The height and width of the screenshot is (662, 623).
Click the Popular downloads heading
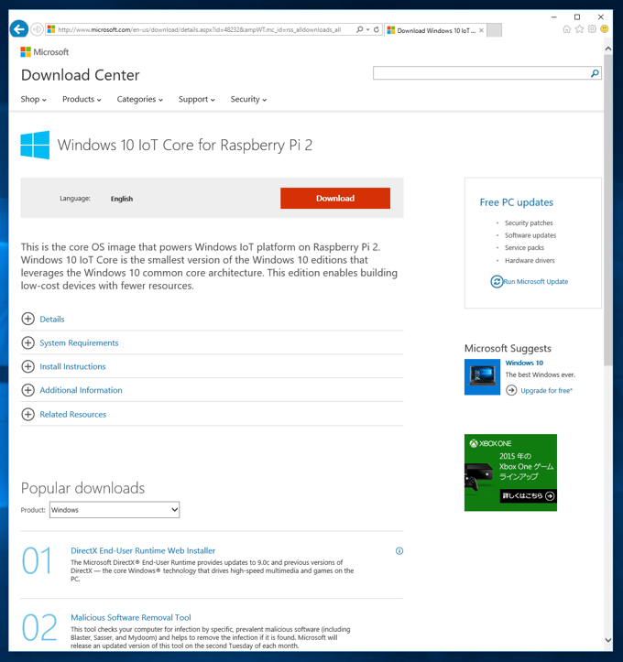tap(82, 488)
